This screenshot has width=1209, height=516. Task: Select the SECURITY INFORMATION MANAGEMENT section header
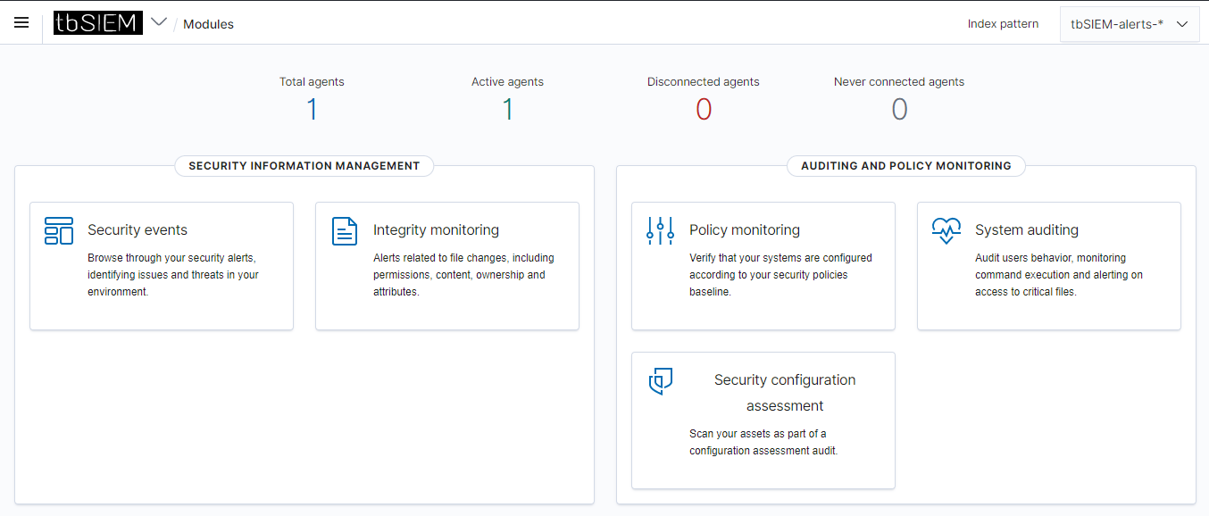point(304,166)
